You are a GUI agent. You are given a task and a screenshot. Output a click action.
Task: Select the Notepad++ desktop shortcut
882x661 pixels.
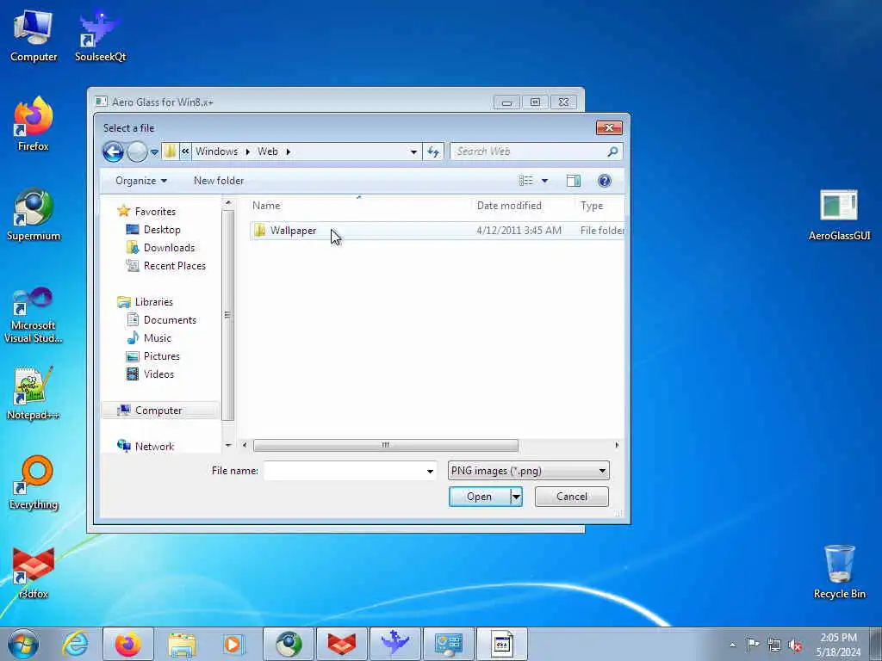[x=34, y=393]
